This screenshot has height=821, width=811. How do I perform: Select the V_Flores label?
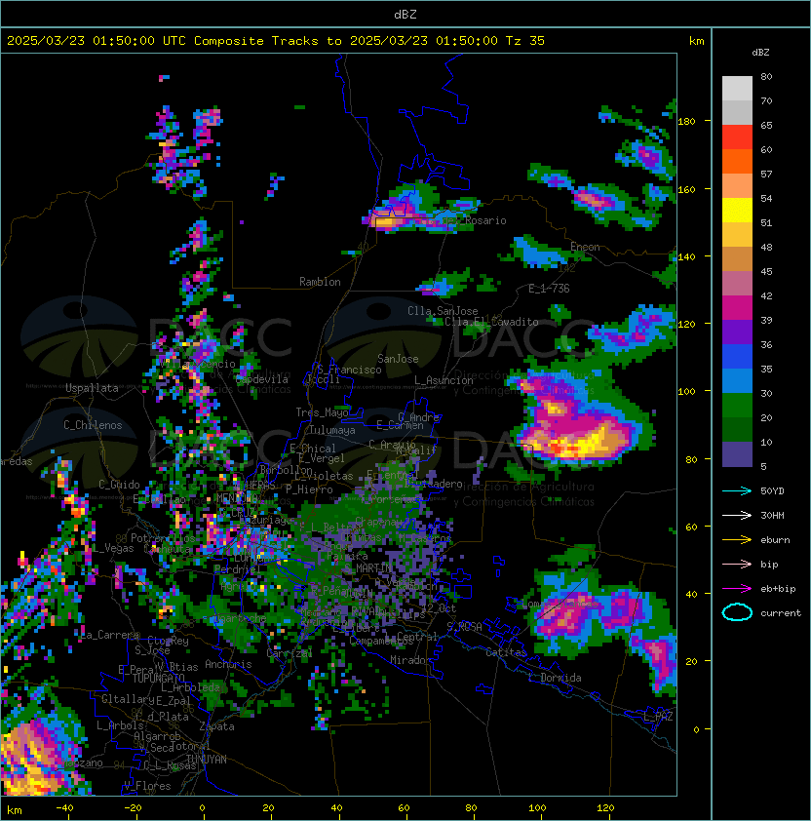pos(147,786)
